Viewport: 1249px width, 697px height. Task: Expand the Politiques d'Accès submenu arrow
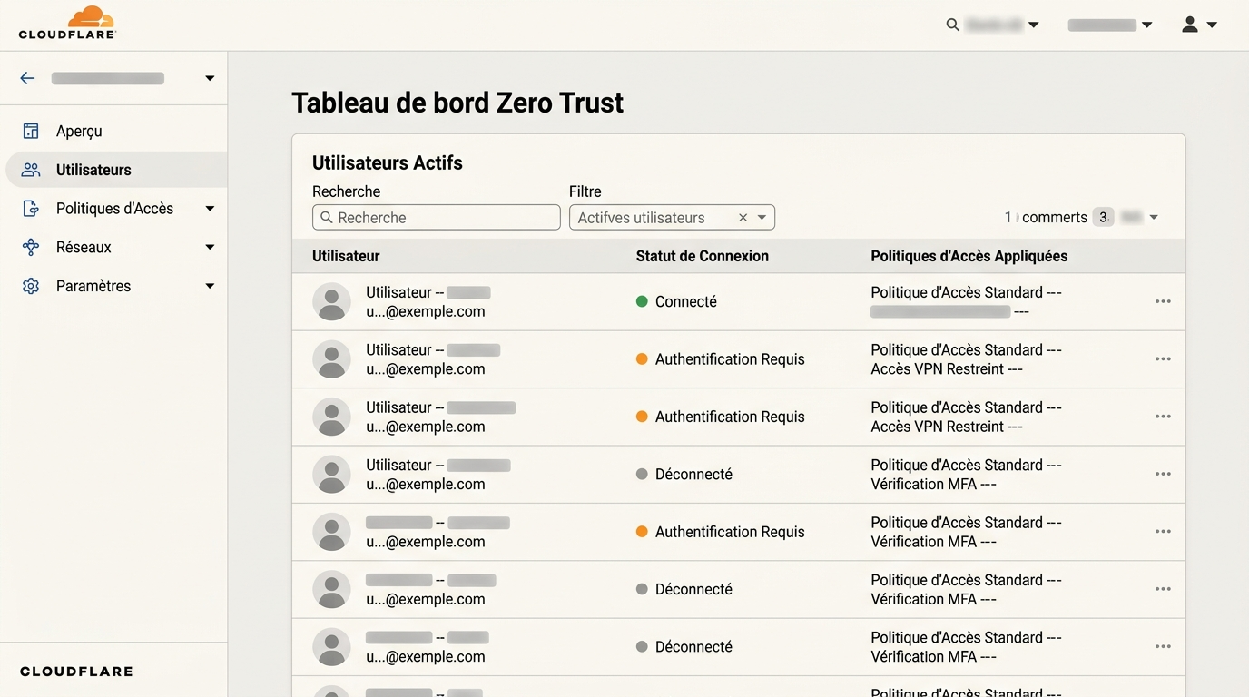point(210,209)
